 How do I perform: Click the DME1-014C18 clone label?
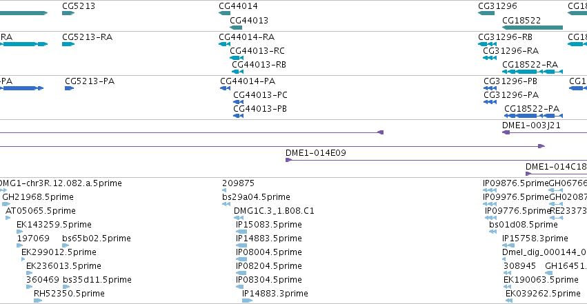tap(556, 167)
